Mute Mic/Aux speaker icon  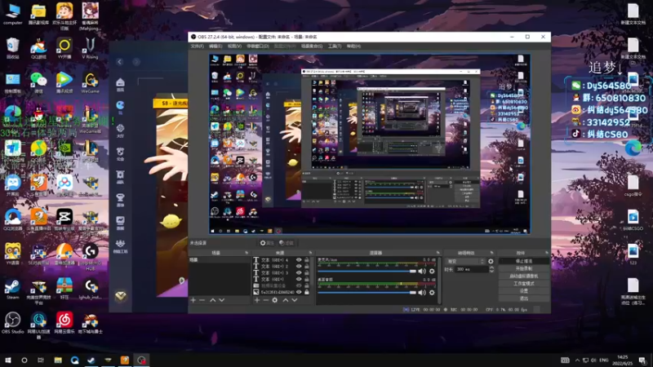[422, 272]
